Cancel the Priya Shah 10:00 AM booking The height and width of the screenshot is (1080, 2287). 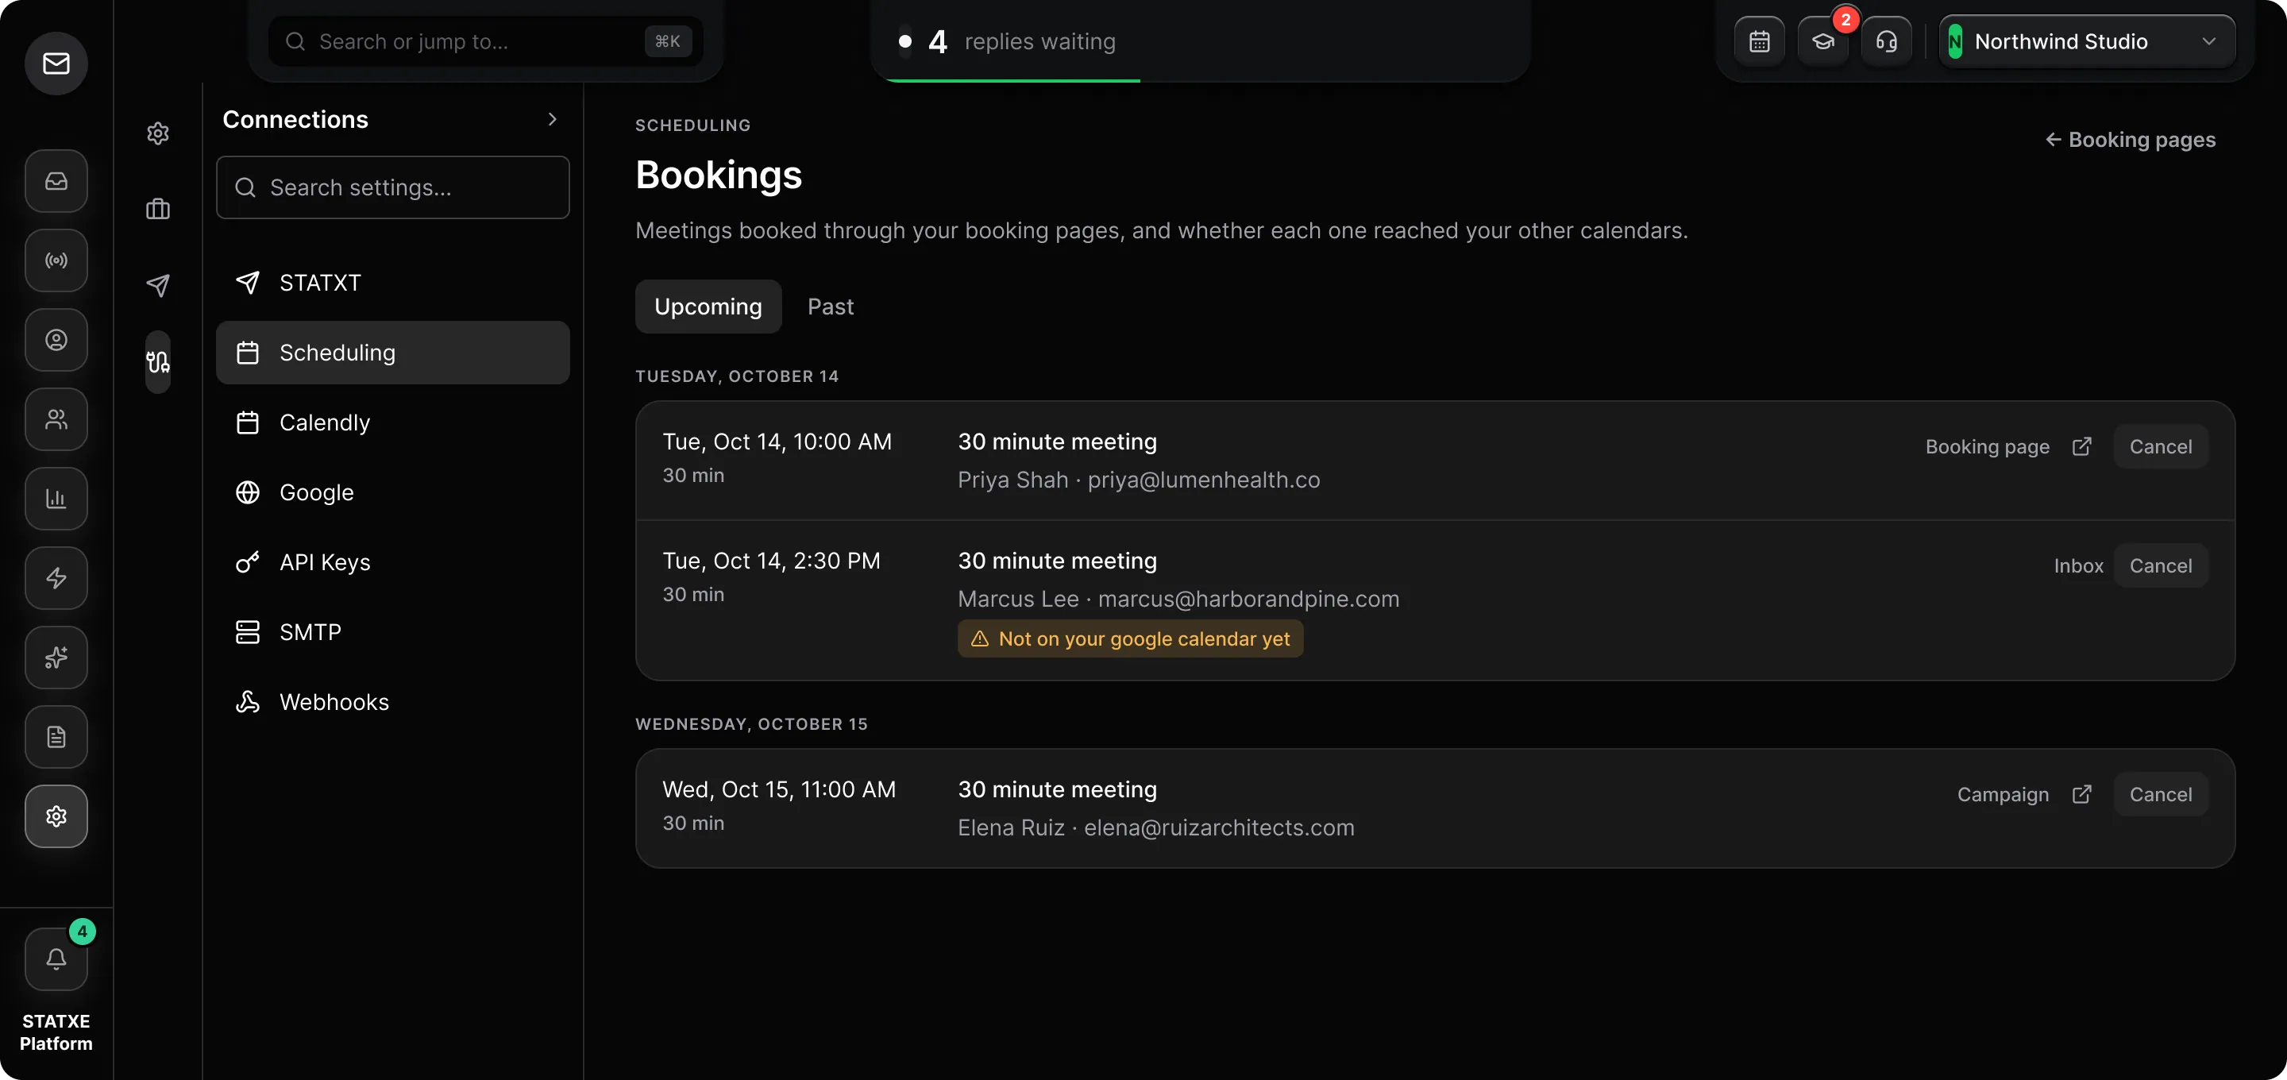(2160, 447)
